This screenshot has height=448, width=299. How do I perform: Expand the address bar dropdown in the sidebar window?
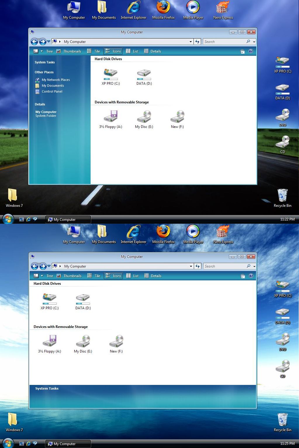tap(191, 42)
